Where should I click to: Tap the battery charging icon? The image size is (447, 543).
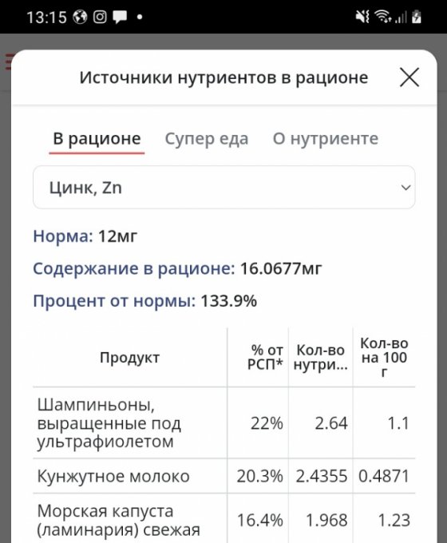[x=417, y=16]
